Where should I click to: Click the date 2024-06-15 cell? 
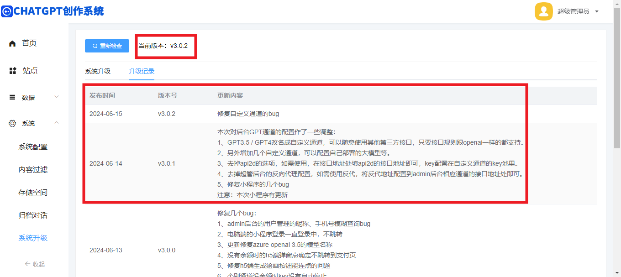(x=106, y=114)
